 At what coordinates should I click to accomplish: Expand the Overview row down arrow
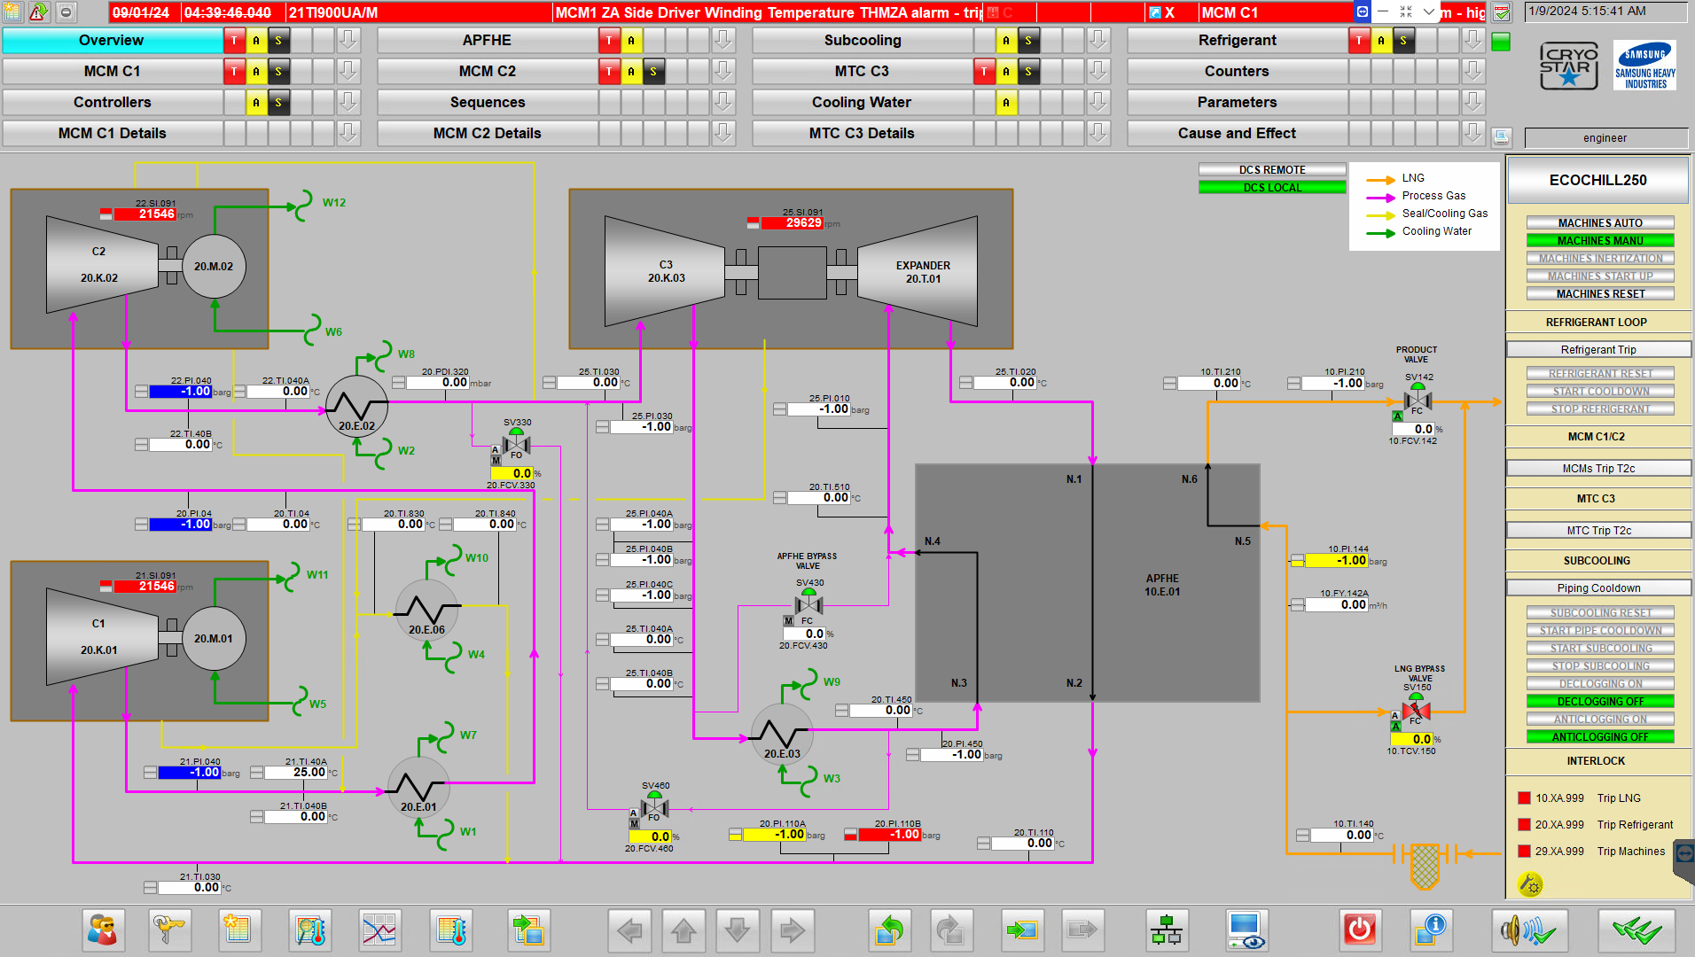click(348, 40)
